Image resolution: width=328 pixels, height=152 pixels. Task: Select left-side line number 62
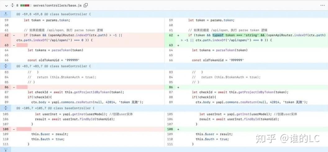tap(6, 35)
